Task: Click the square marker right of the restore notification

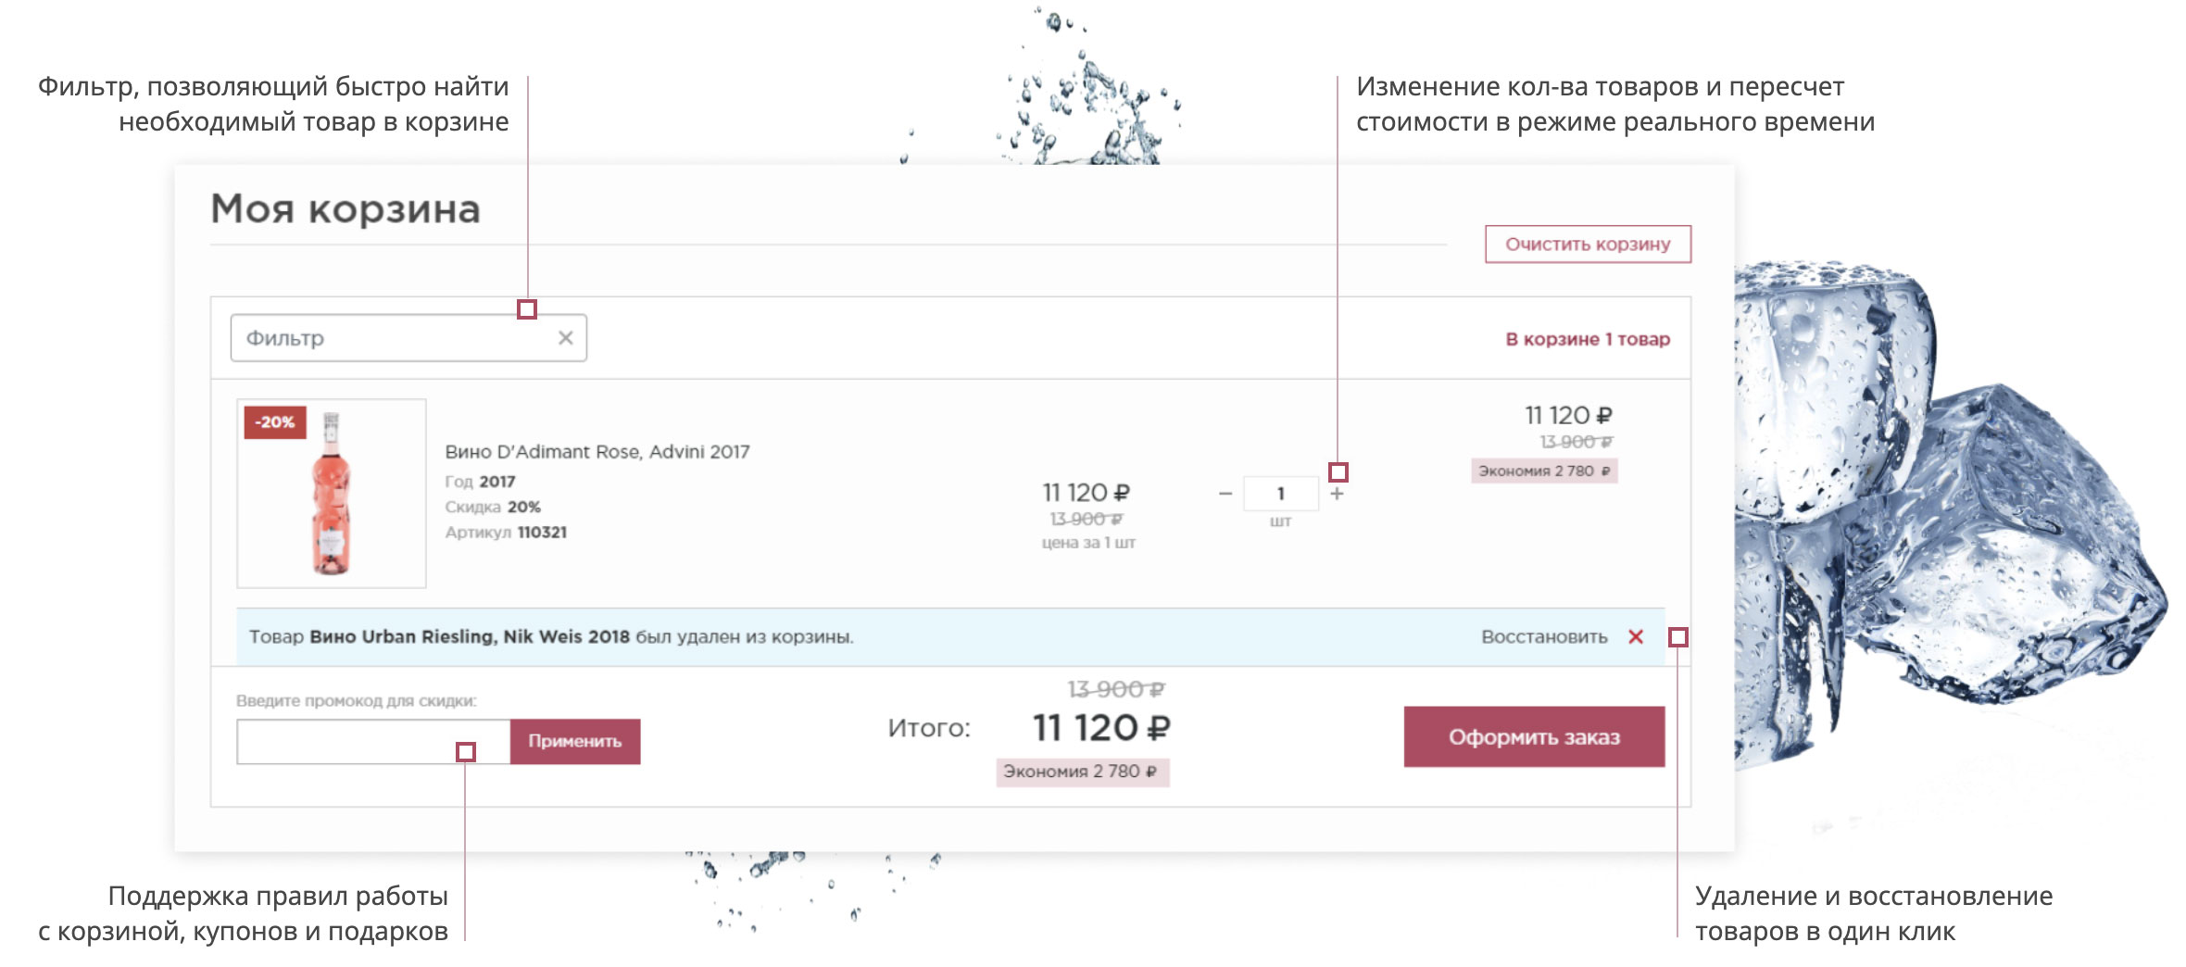Action: [1677, 637]
